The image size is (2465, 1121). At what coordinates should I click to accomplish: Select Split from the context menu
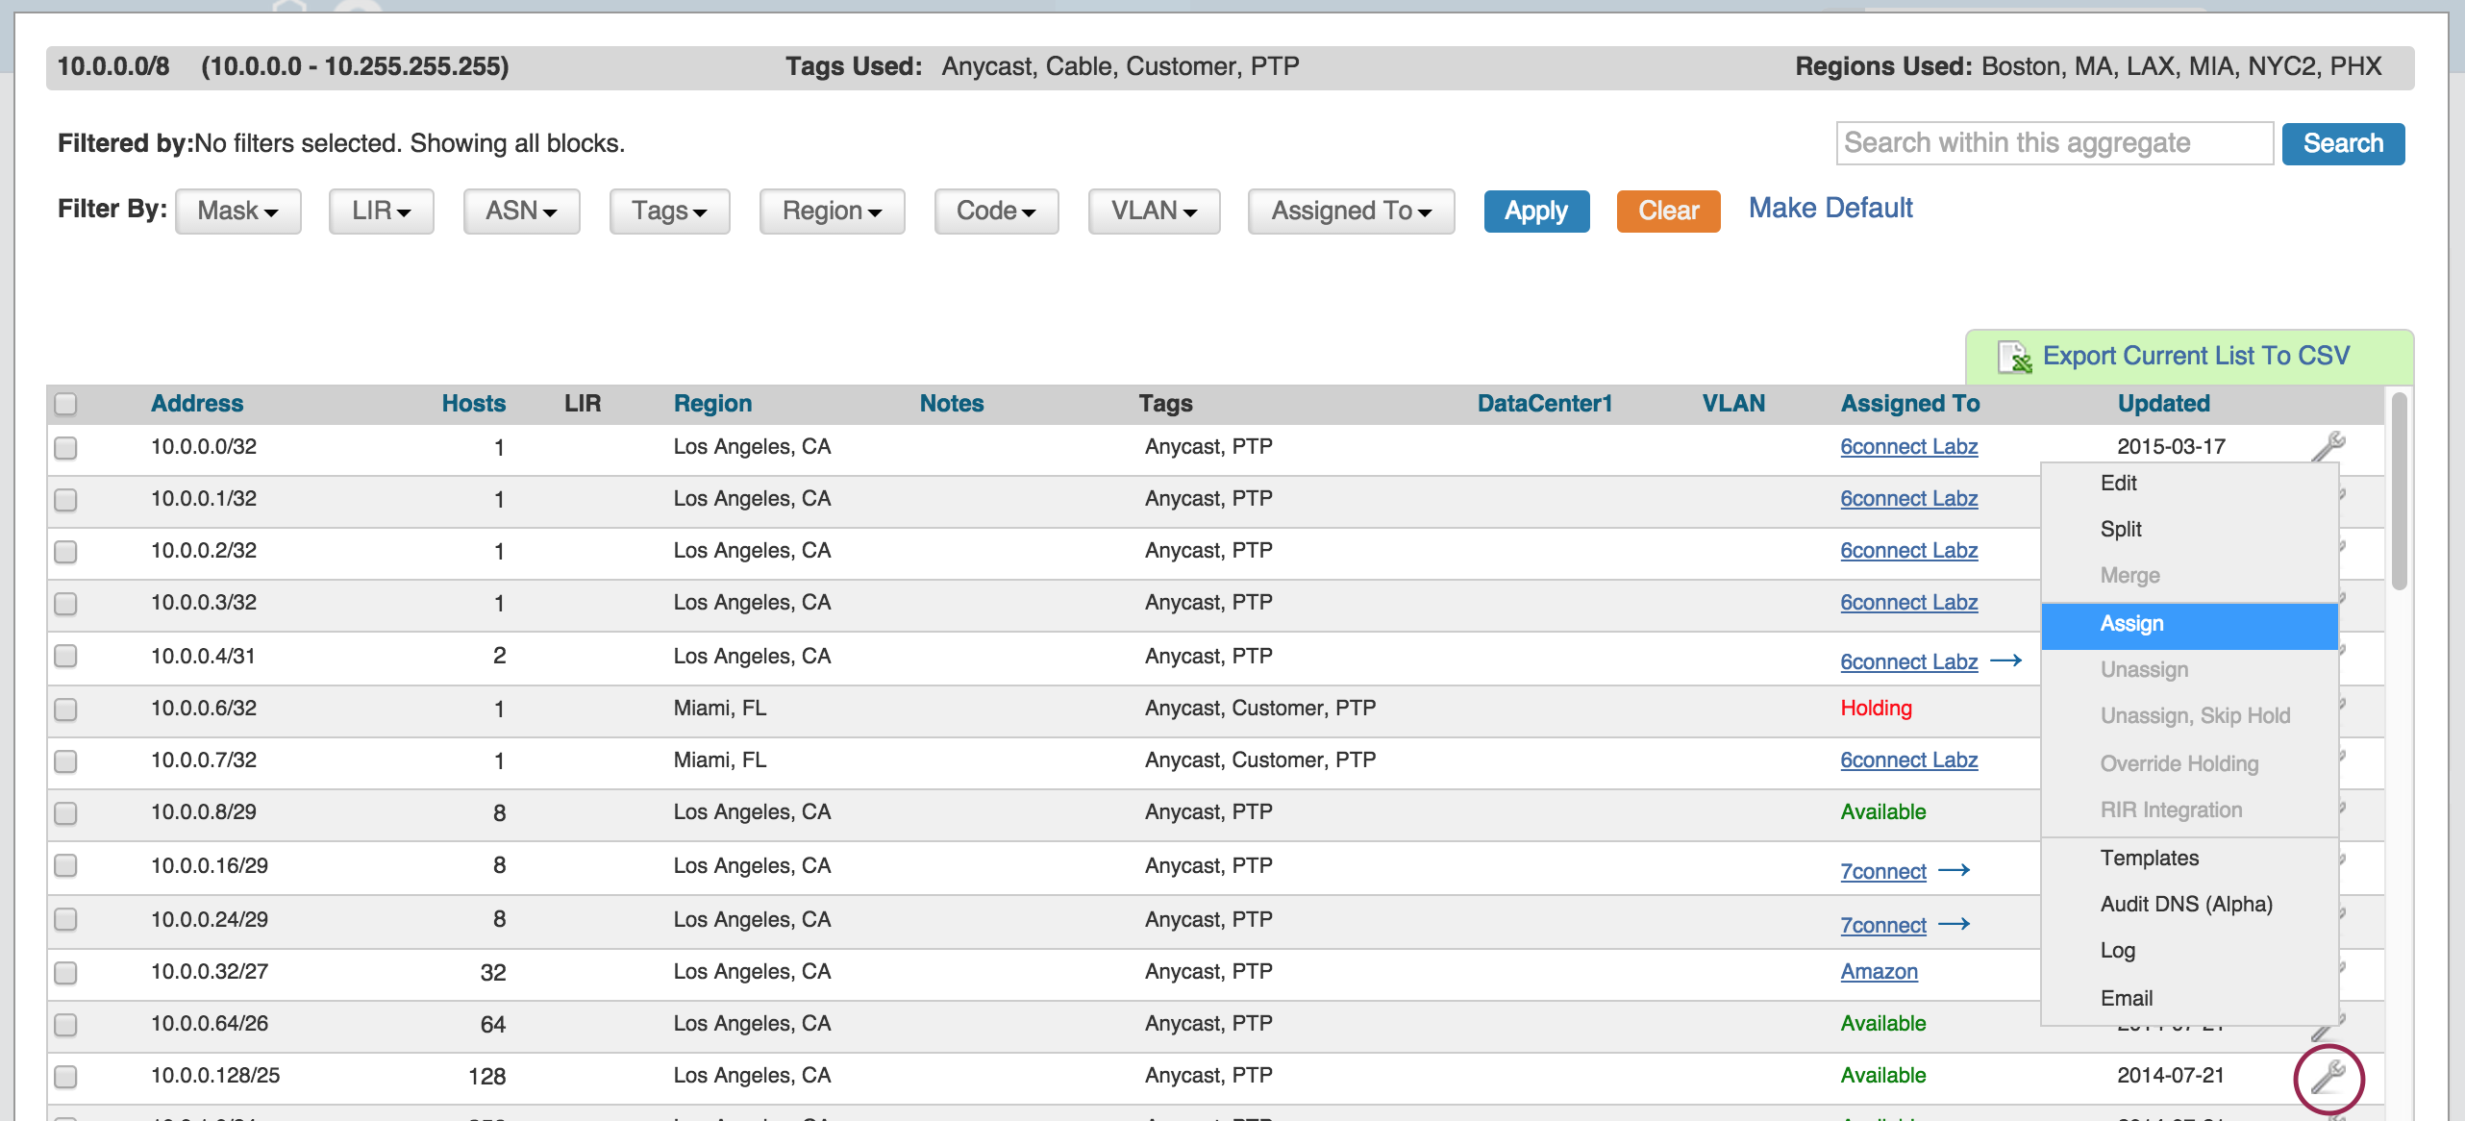(2120, 530)
